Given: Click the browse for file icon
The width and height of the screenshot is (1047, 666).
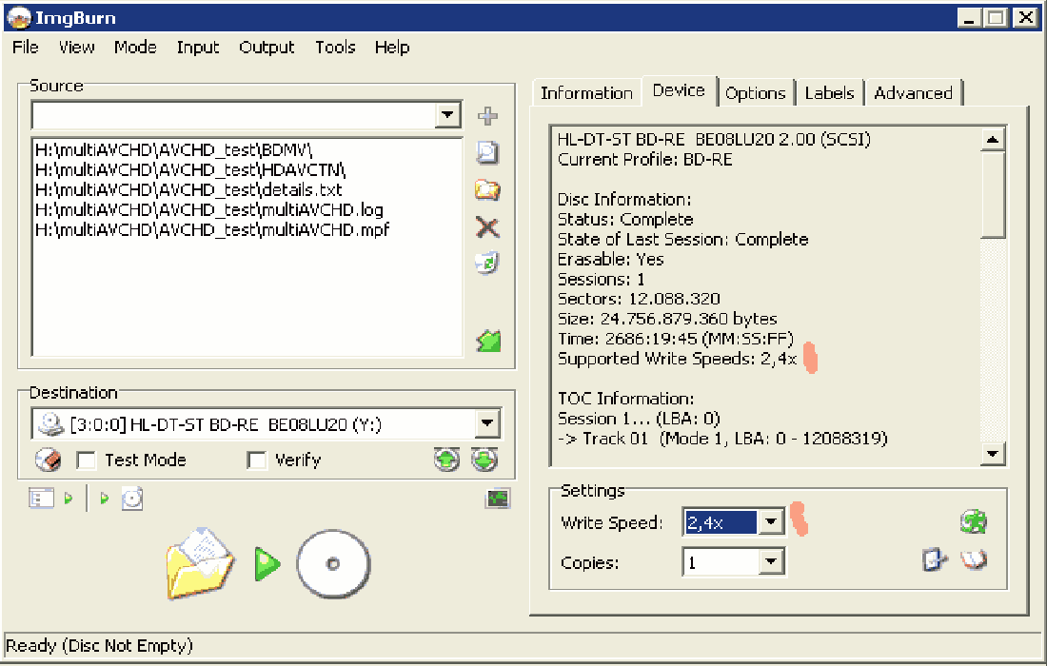Looking at the screenshot, I should [x=487, y=152].
